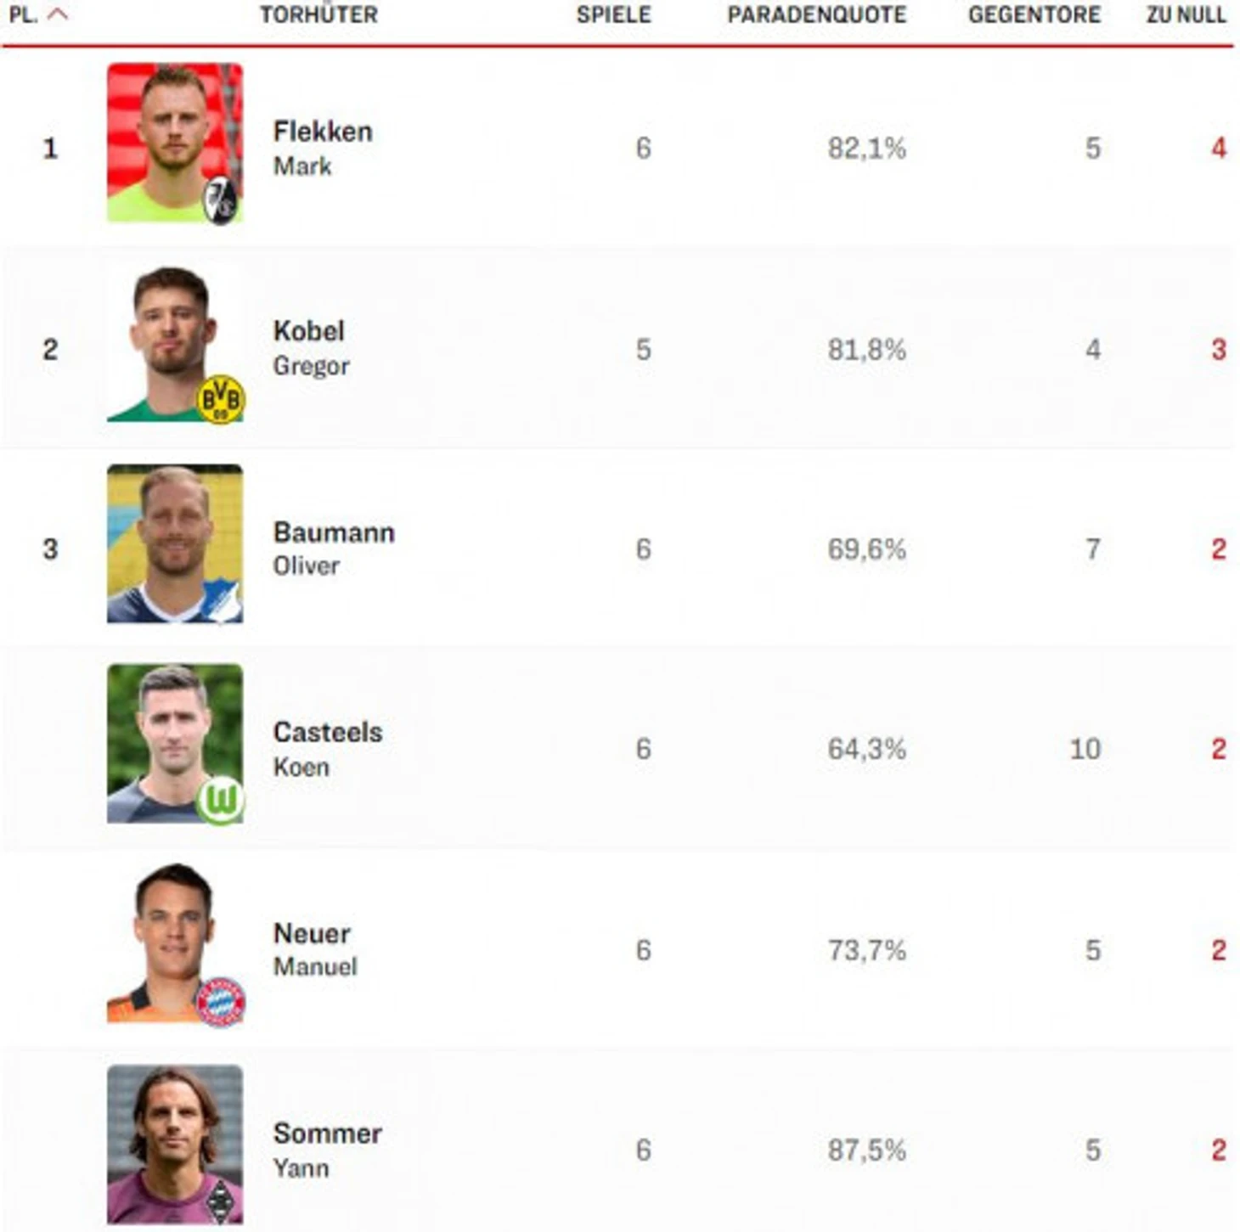The height and width of the screenshot is (1232, 1240).
Task: Sort by ZU NULL column header
Action: (1186, 14)
